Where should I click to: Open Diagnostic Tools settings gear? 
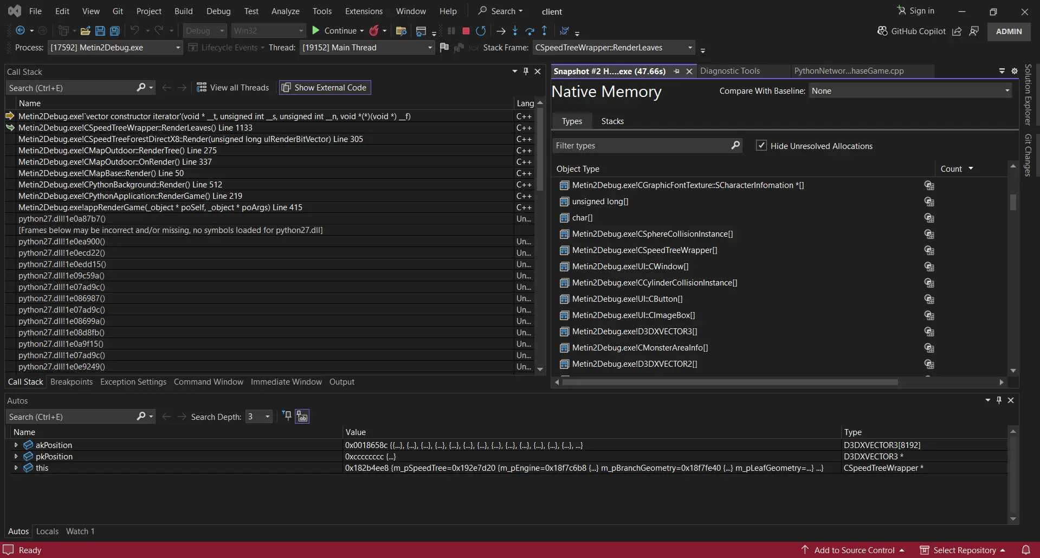pos(1015,71)
